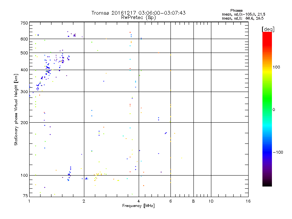The image size is (292, 219).
Task: Click the black bottom end of colorbar
Action: point(267,185)
